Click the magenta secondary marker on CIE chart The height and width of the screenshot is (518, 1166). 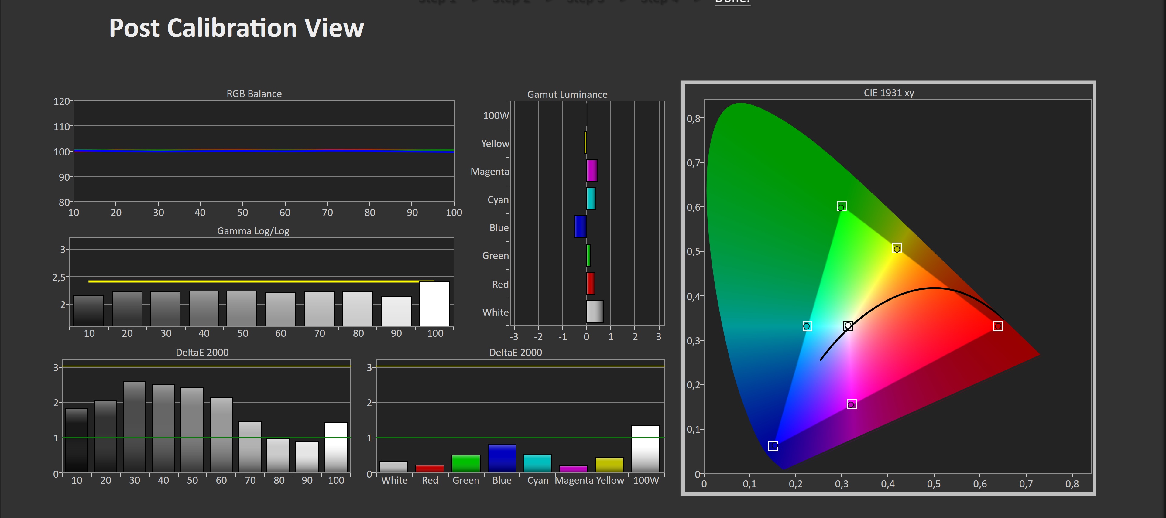pos(852,404)
